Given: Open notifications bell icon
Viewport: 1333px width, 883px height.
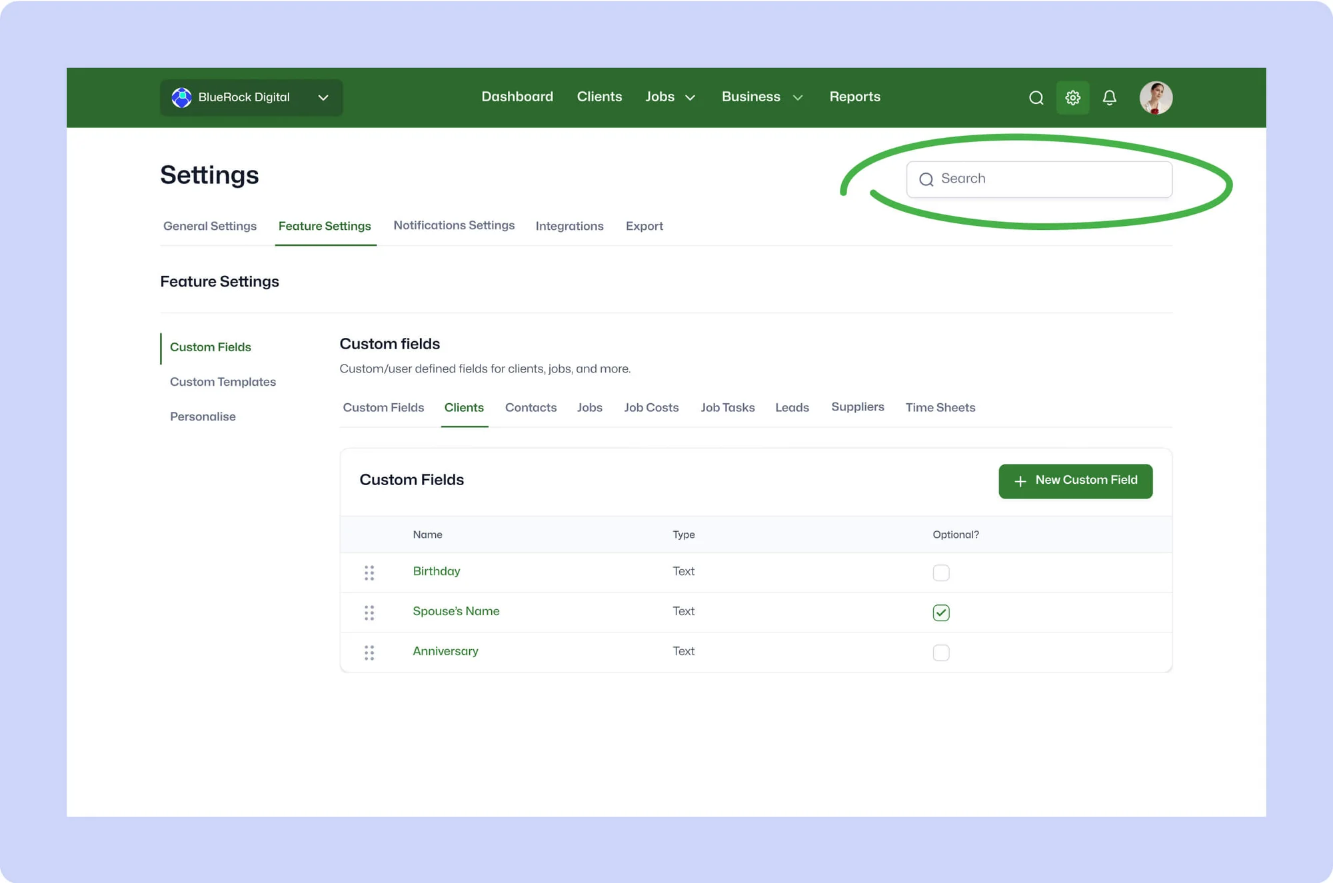Looking at the screenshot, I should point(1109,98).
